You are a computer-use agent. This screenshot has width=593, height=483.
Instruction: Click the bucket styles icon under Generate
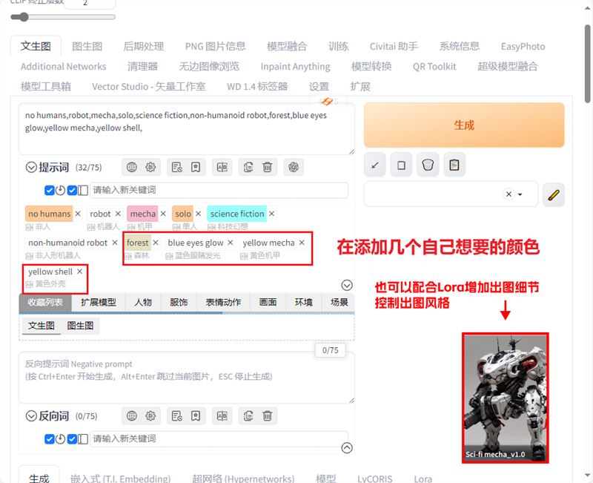428,165
